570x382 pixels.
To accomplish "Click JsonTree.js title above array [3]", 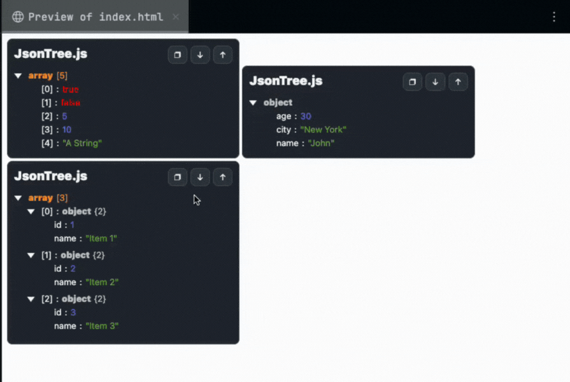I will pos(50,176).
